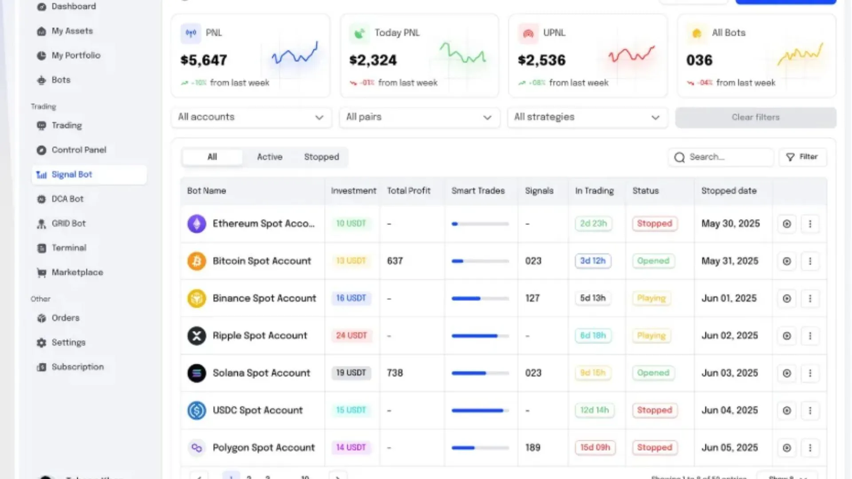The height and width of the screenshot is (479, 852).
Task: Click Playing status badge for Binance row
Action: pos(651,298)
